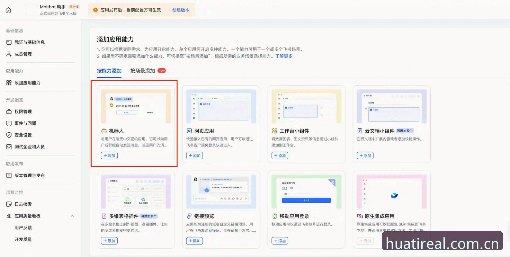
Task: Switch to 按能力添加 tab
Action: [x=109, y=71]
